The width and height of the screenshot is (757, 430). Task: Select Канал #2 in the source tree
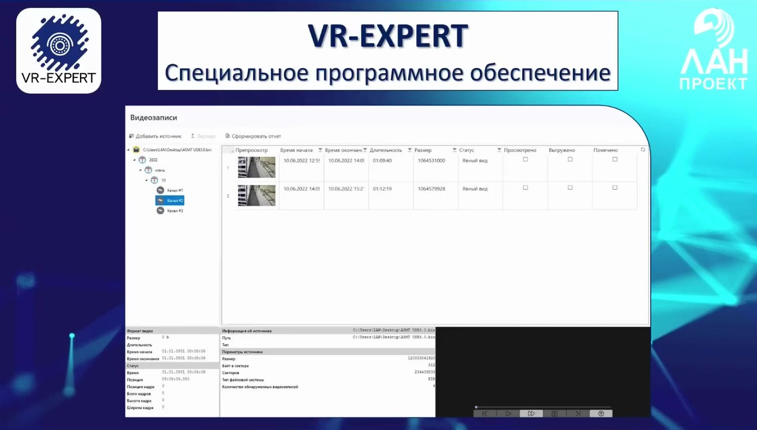click(x=170, y=201)
